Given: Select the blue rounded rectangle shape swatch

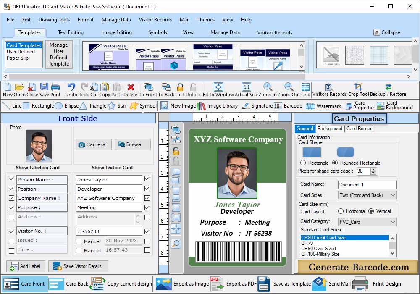Looking at the screenshot, I should [346, 152].
